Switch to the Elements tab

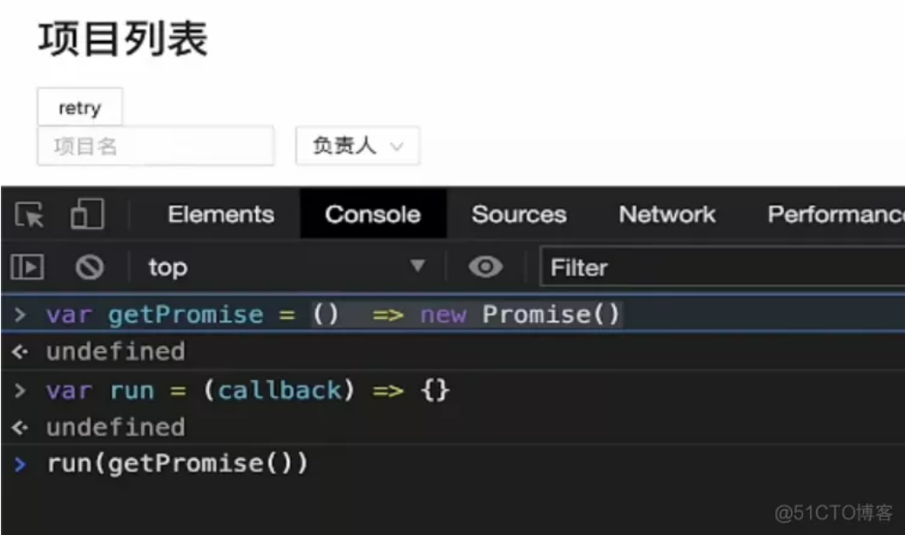pos(220,214)
